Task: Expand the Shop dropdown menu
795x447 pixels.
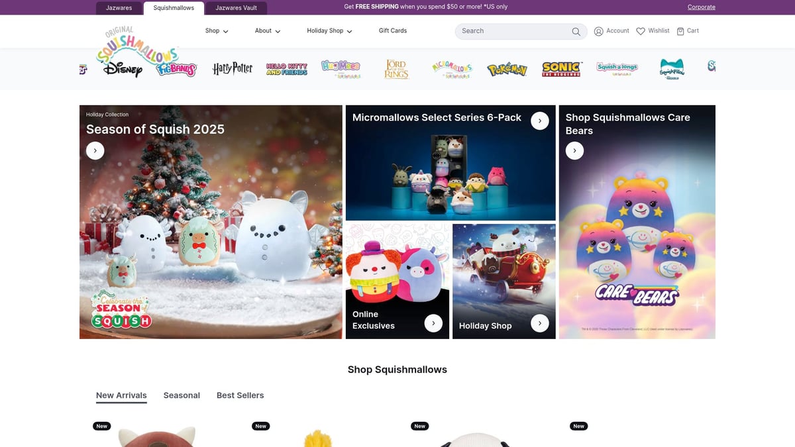Action: (217, 31)
